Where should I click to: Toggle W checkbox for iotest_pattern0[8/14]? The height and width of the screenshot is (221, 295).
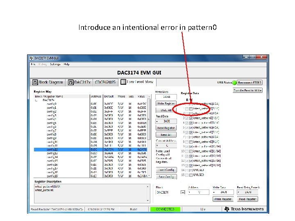191,137
